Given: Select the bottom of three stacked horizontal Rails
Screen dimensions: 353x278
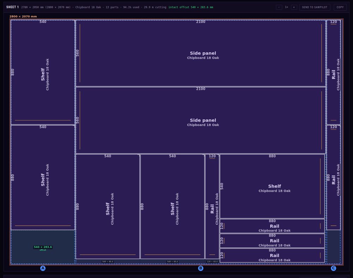Looking at the screenshot, I should [x=272, y=255].
